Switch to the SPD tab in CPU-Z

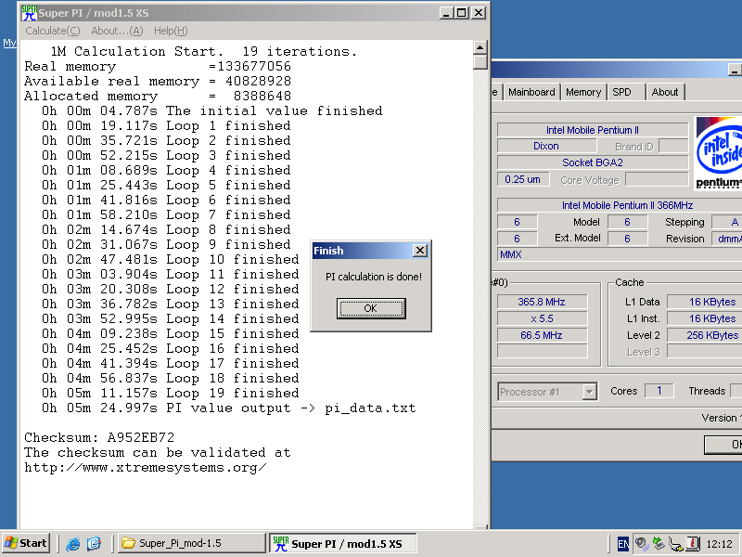tap(621, 92)
